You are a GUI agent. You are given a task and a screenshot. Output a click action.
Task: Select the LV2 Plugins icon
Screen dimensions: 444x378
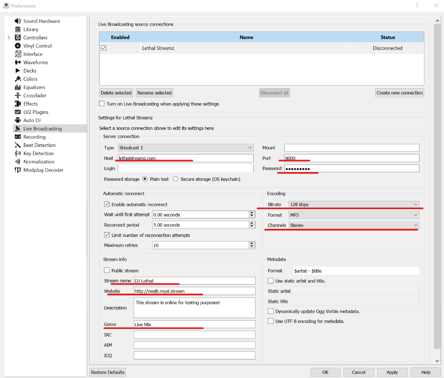18,112
